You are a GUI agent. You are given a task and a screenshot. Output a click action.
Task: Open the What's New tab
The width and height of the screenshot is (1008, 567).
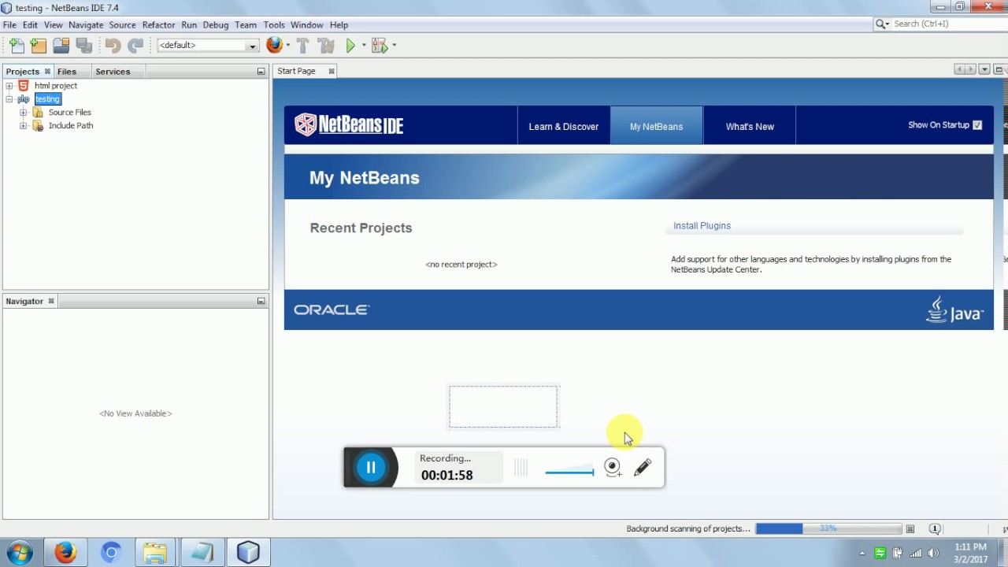pyautogui.click(x=750, y=126)
